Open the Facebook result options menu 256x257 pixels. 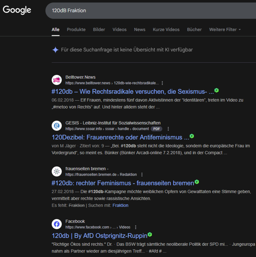[x=136, y=227]
